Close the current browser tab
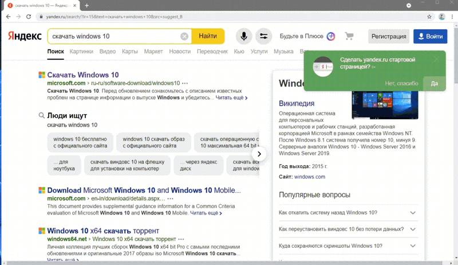The image size is (458, 265). click(x=75, y=5)
